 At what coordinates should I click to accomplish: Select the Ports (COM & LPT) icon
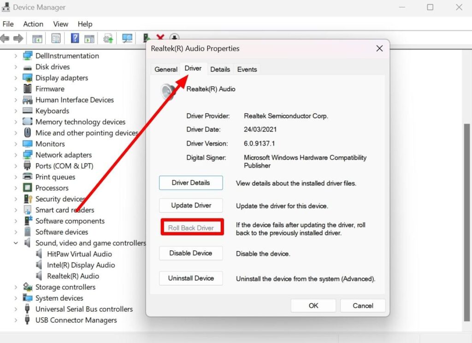(x=27, y=166)
